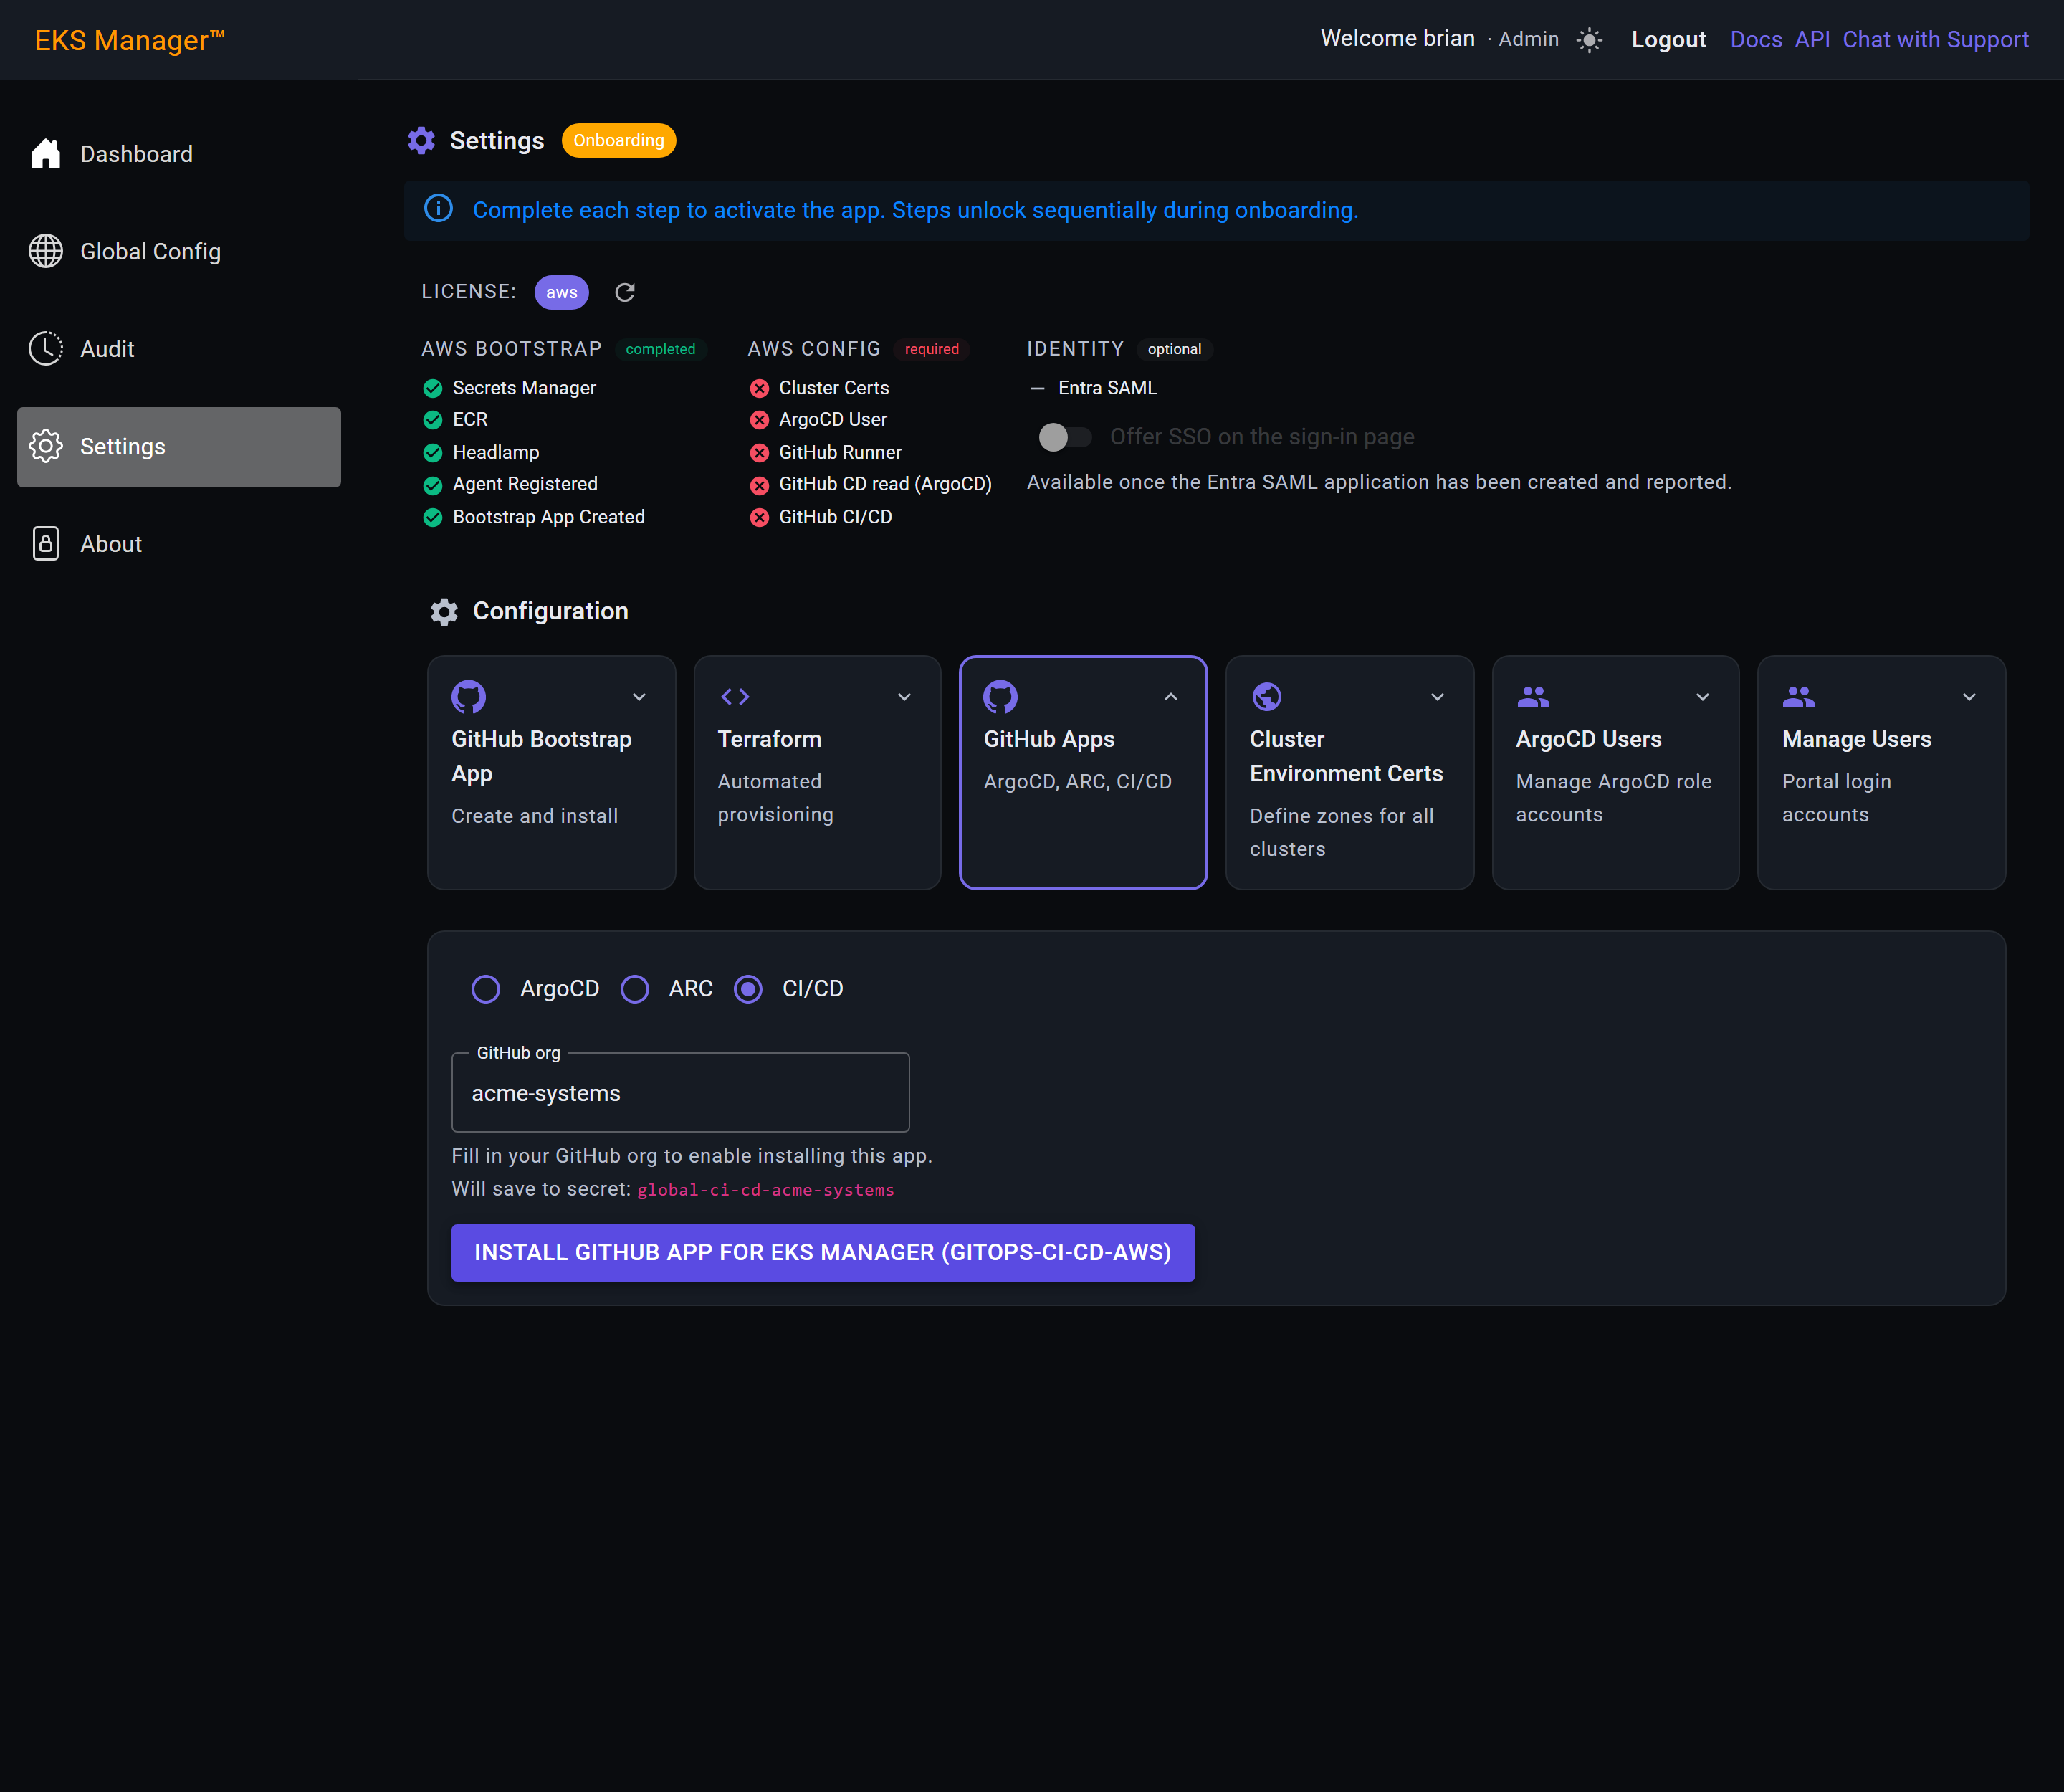Click Install GitHub App for EKS Manager button
The width and height of the screenshot is (2064, 1792).
823,1252
